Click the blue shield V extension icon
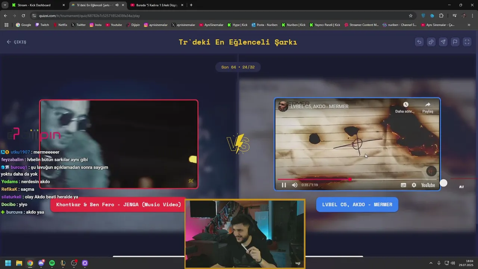This screenshot has width=478, height=269. coord(423,16)
